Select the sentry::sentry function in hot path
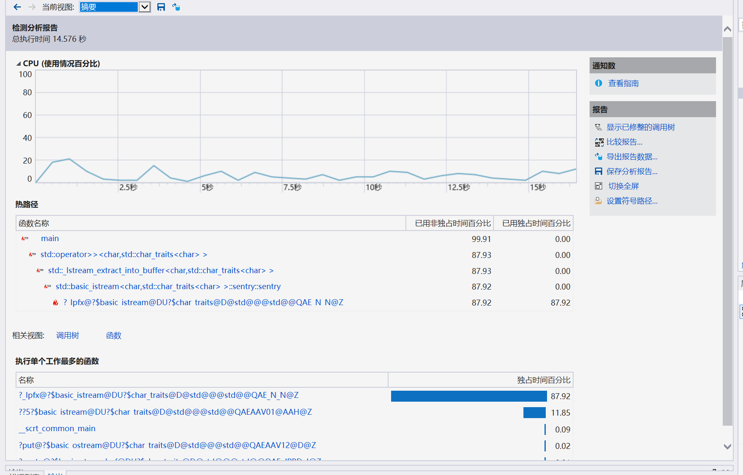The height and width of the screenshot is (475, 743). [x=168, y=287]
